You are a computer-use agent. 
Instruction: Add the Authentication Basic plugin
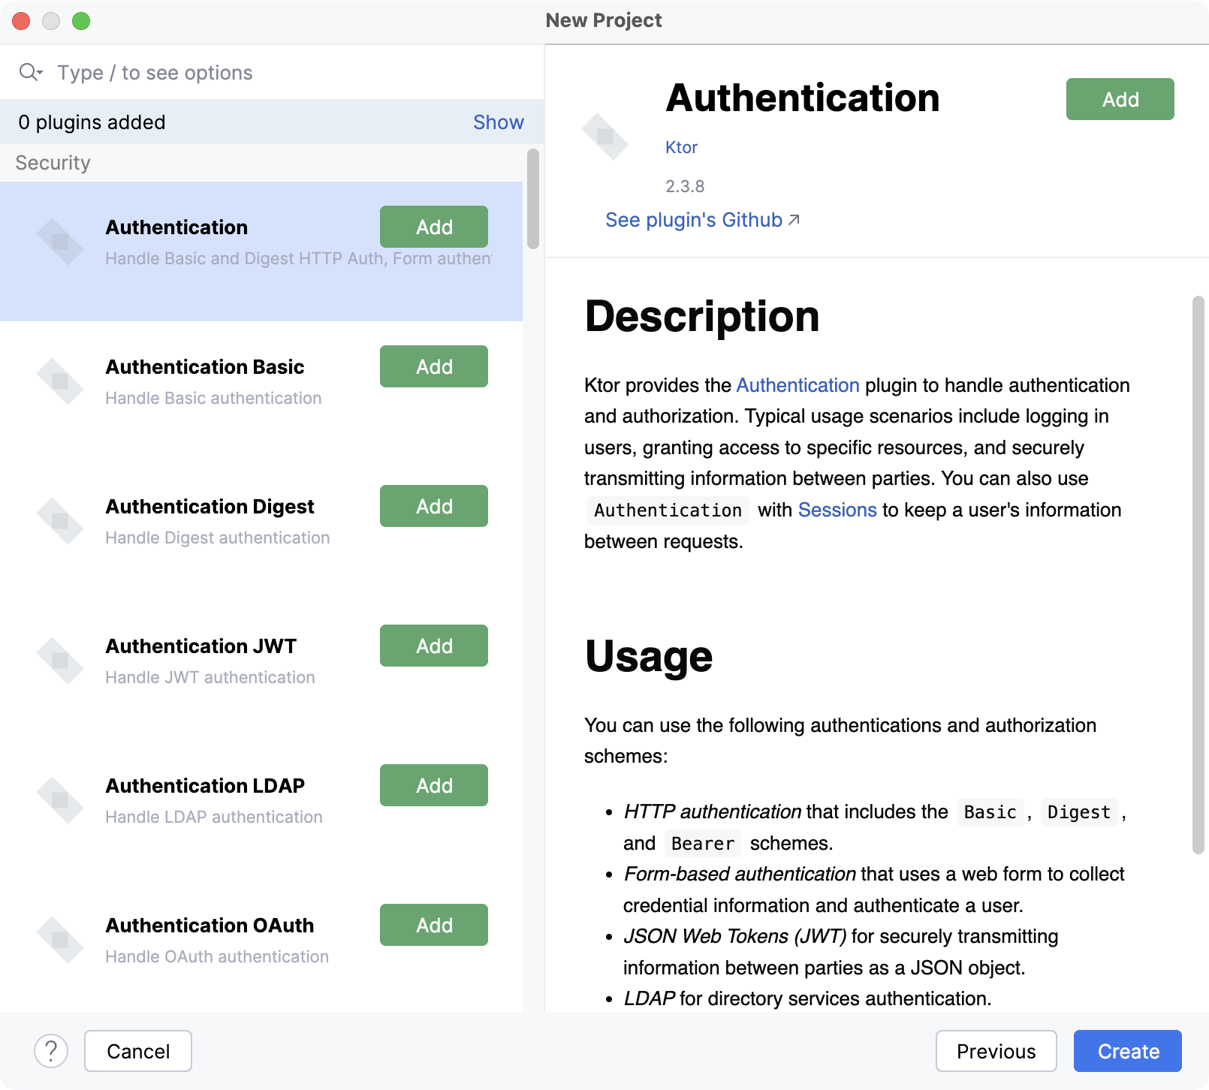point(433,366)
